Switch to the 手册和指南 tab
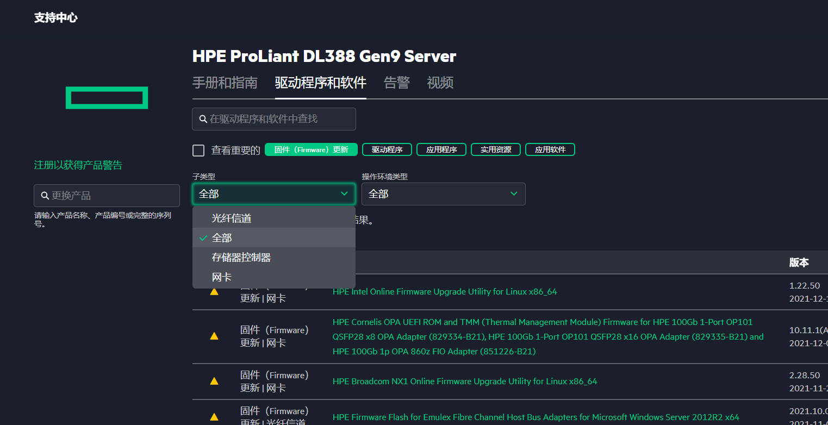 coord(225,83)
